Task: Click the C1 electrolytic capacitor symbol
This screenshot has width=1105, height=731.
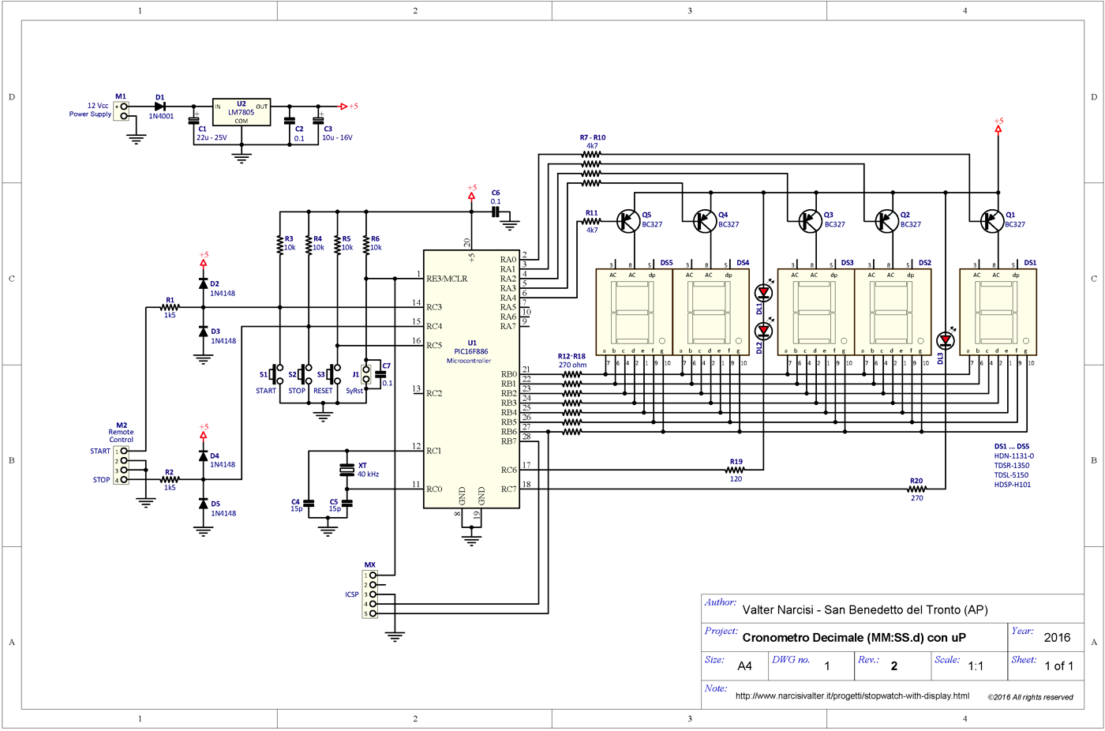Action: (193, 120)
